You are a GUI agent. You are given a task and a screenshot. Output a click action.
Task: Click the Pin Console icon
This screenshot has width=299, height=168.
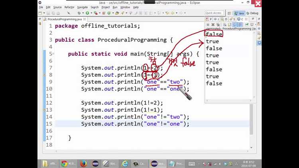(247, 25)
